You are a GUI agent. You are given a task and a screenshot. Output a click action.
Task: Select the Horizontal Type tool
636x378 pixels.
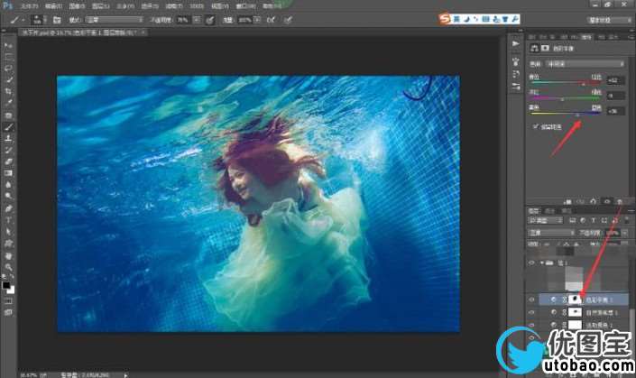pos(8,220)
